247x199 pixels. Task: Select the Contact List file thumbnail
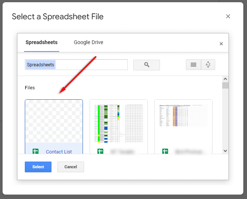pyautogui.click(x=54, y=121)
